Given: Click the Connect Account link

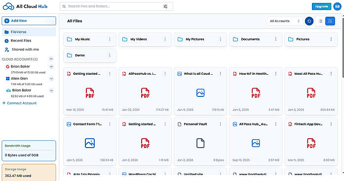Looking at the screenshot, I should (19, 103).
